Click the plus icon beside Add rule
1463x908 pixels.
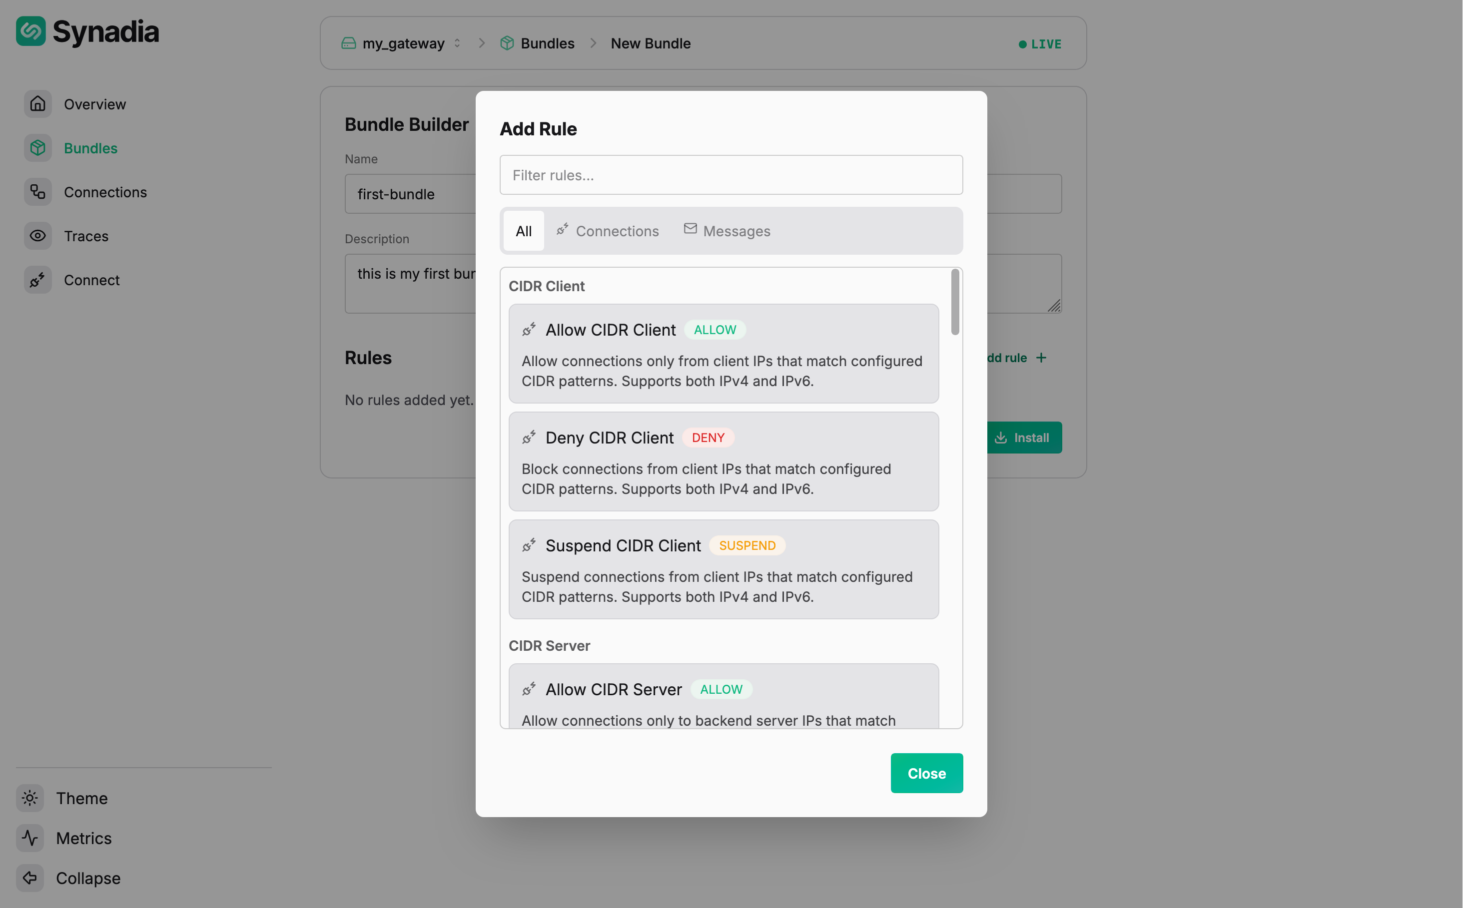tap(1041, 357)
